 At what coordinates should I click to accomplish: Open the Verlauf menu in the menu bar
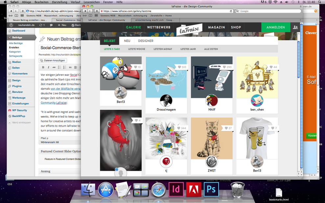pyautogui.click(x=76, y=2)
